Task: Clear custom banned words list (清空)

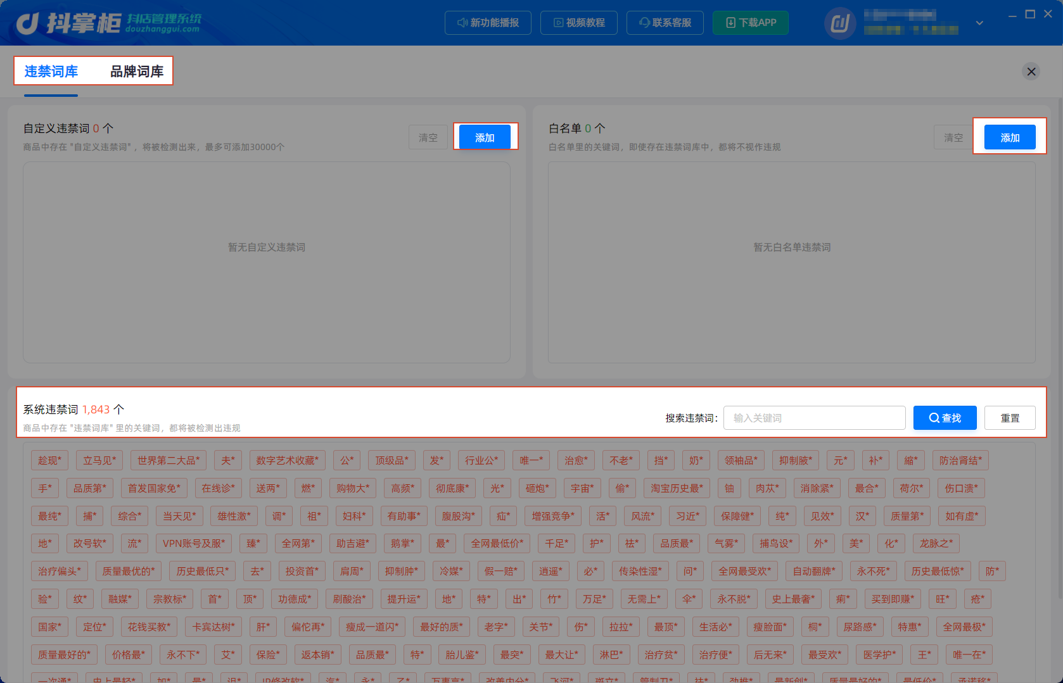Action: [x=428, y=137]
